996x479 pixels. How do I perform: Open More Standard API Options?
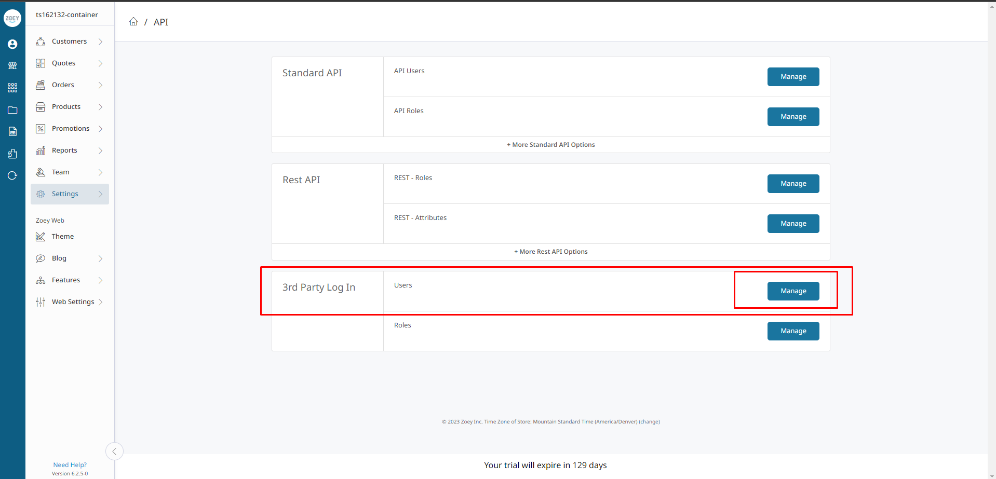click(x=550, y=144)
